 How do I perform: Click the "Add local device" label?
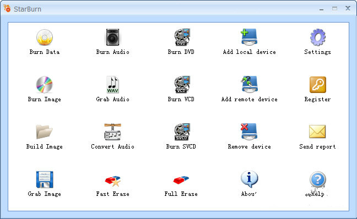pos(250,52)
